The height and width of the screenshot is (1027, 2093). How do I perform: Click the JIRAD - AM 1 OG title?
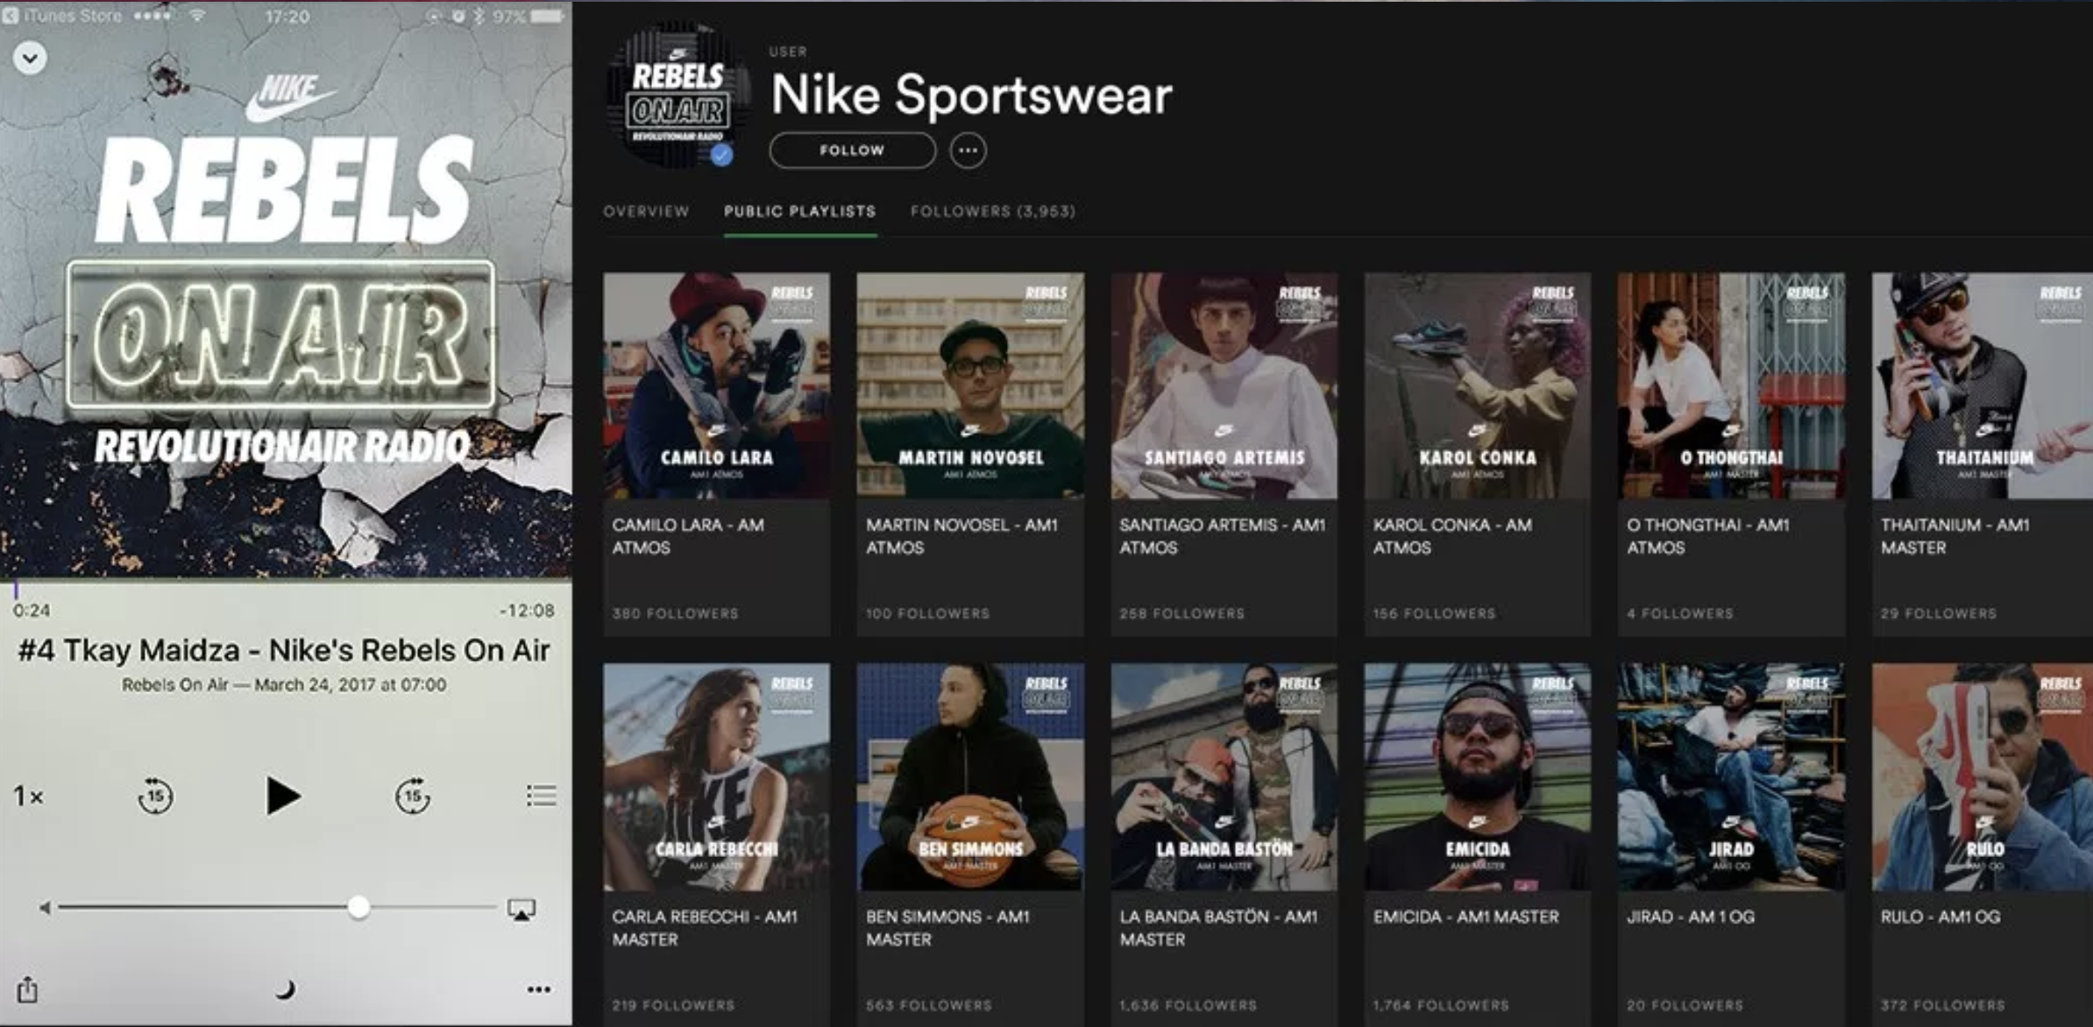coord(1691,917)
